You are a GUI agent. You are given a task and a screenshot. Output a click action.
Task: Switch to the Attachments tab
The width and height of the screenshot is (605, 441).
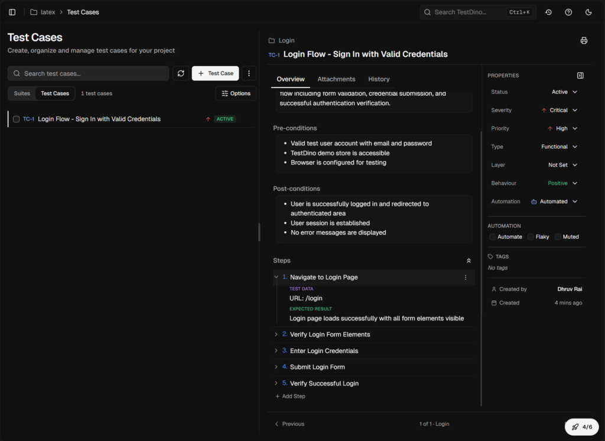coord(336,79)
